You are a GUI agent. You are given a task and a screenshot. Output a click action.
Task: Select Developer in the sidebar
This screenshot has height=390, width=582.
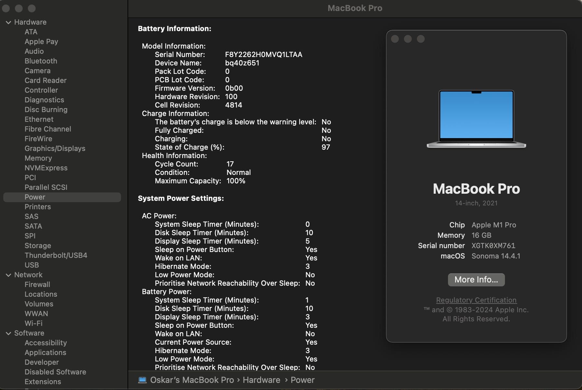tap(42, 362)
